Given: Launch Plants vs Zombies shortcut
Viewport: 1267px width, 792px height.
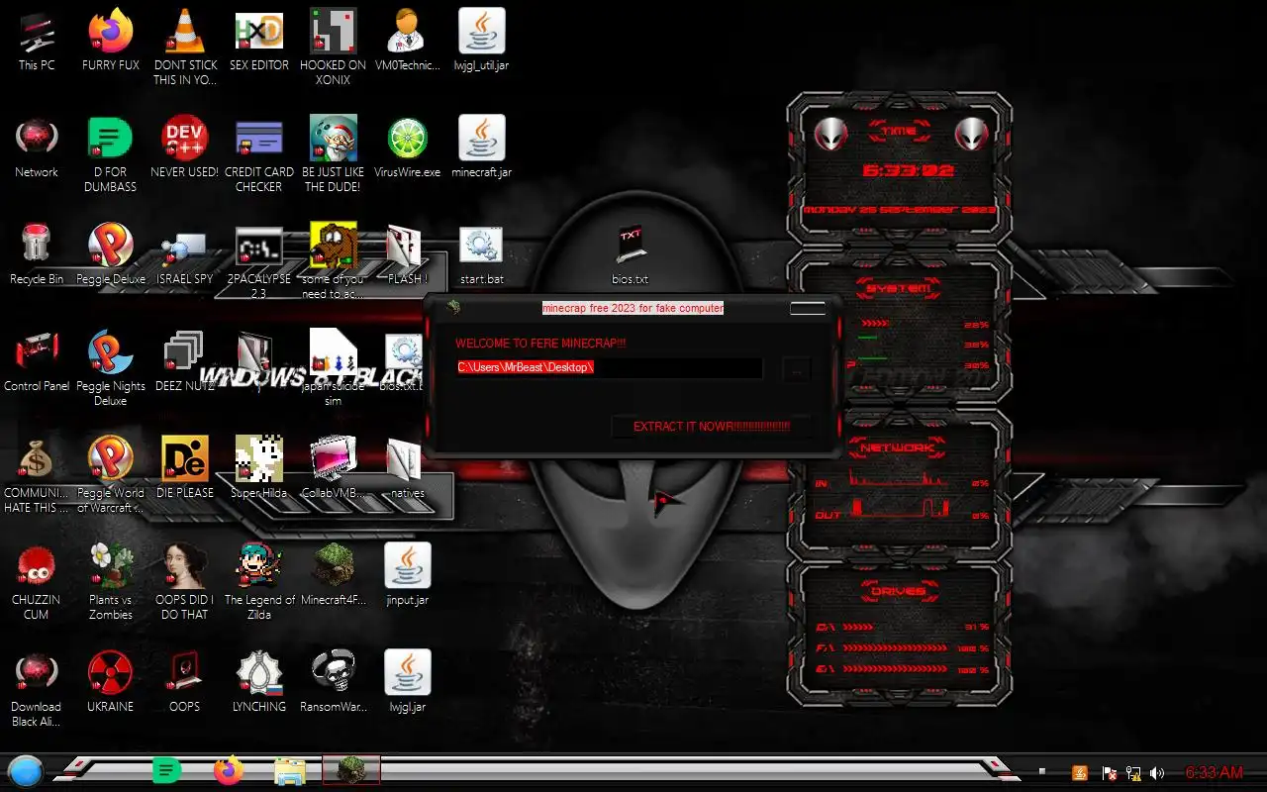Looking at the screenshot, I should pyautogui.click(x=111, y=581).
